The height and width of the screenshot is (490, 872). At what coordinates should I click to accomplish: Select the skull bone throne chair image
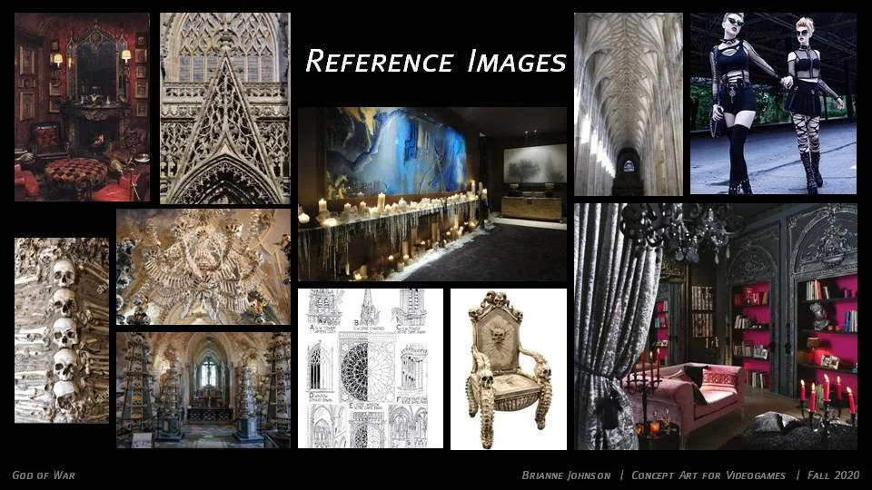[x=509, y=369]
